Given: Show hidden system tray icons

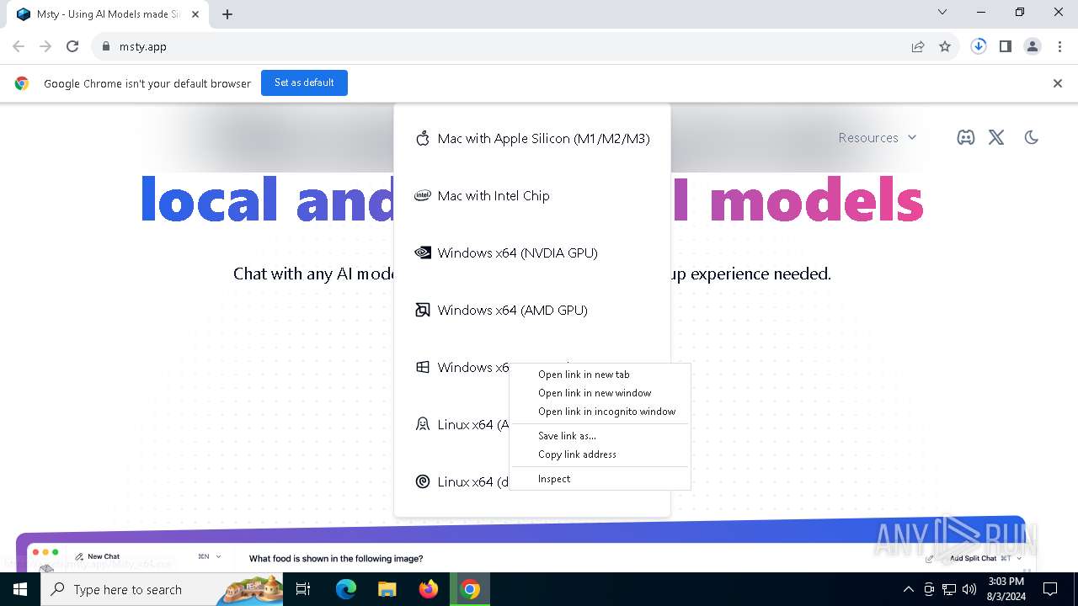Looking at the screenshot, I should 908,589.
